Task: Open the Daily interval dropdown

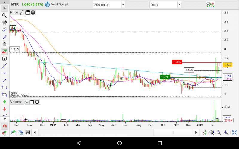Action: [179, 5]
